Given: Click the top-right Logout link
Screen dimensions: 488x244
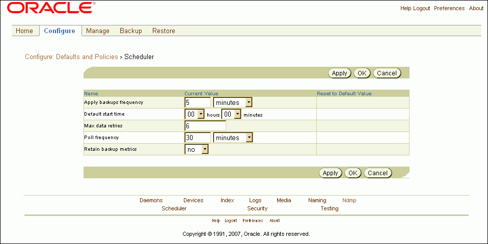Looking at the screenshot, I should [421, 8].
